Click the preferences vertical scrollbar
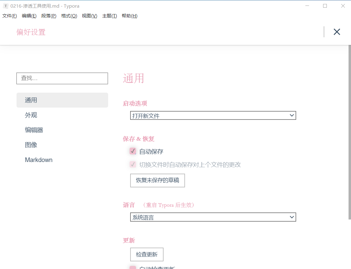This screenshot has width=351, height=269. click(349, 132)
